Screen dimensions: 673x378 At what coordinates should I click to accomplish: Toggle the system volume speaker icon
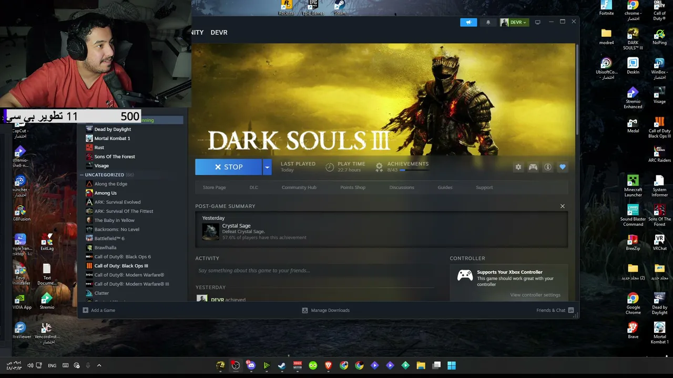30,365
